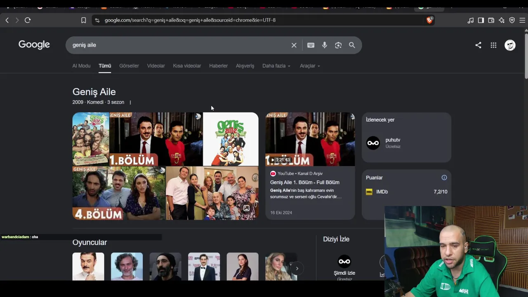Open the YouTube • Kanal D Arşiv source
This screenshot has width=528, height=297.
point(296,174)
